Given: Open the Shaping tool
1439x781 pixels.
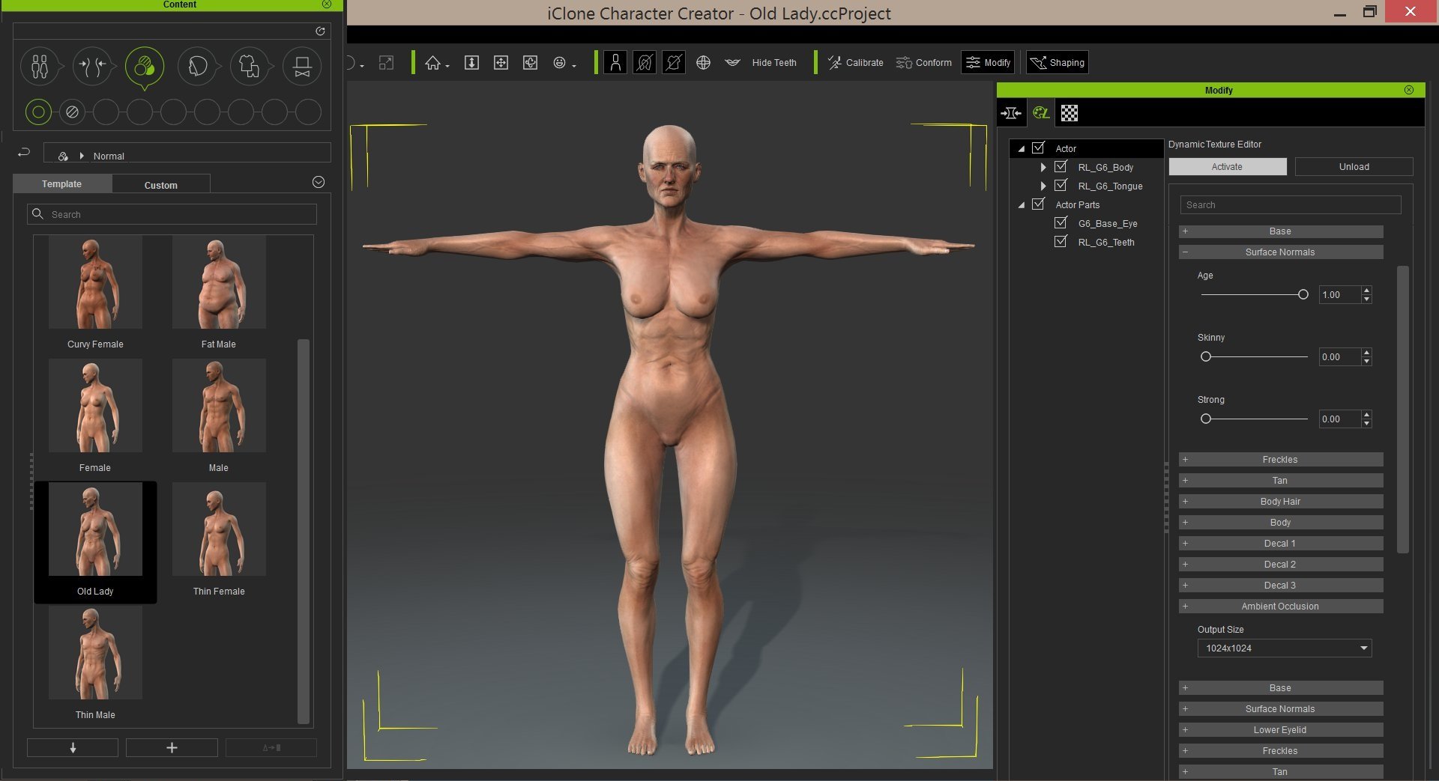Looking at the screenshot, I should pos(1057,63).
